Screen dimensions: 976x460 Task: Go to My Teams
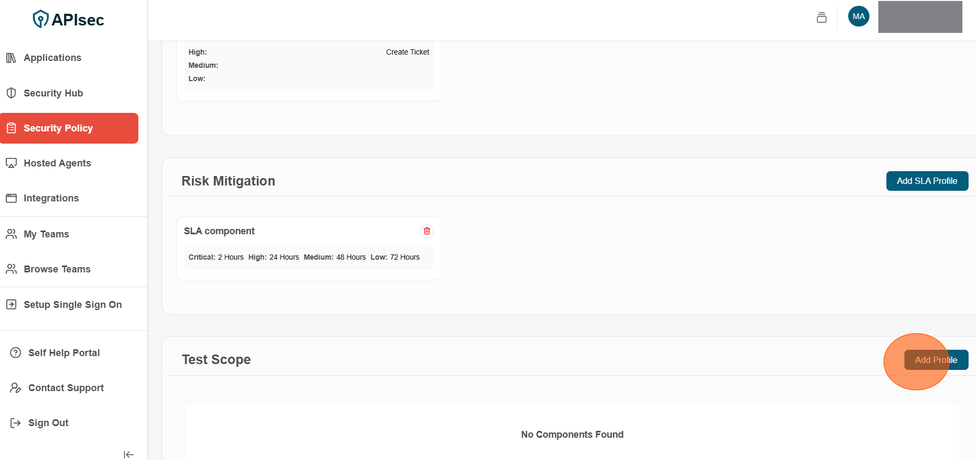click(x=46, y=234)
